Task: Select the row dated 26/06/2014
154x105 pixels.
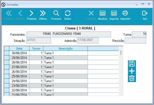Action: tap(61, 72)
